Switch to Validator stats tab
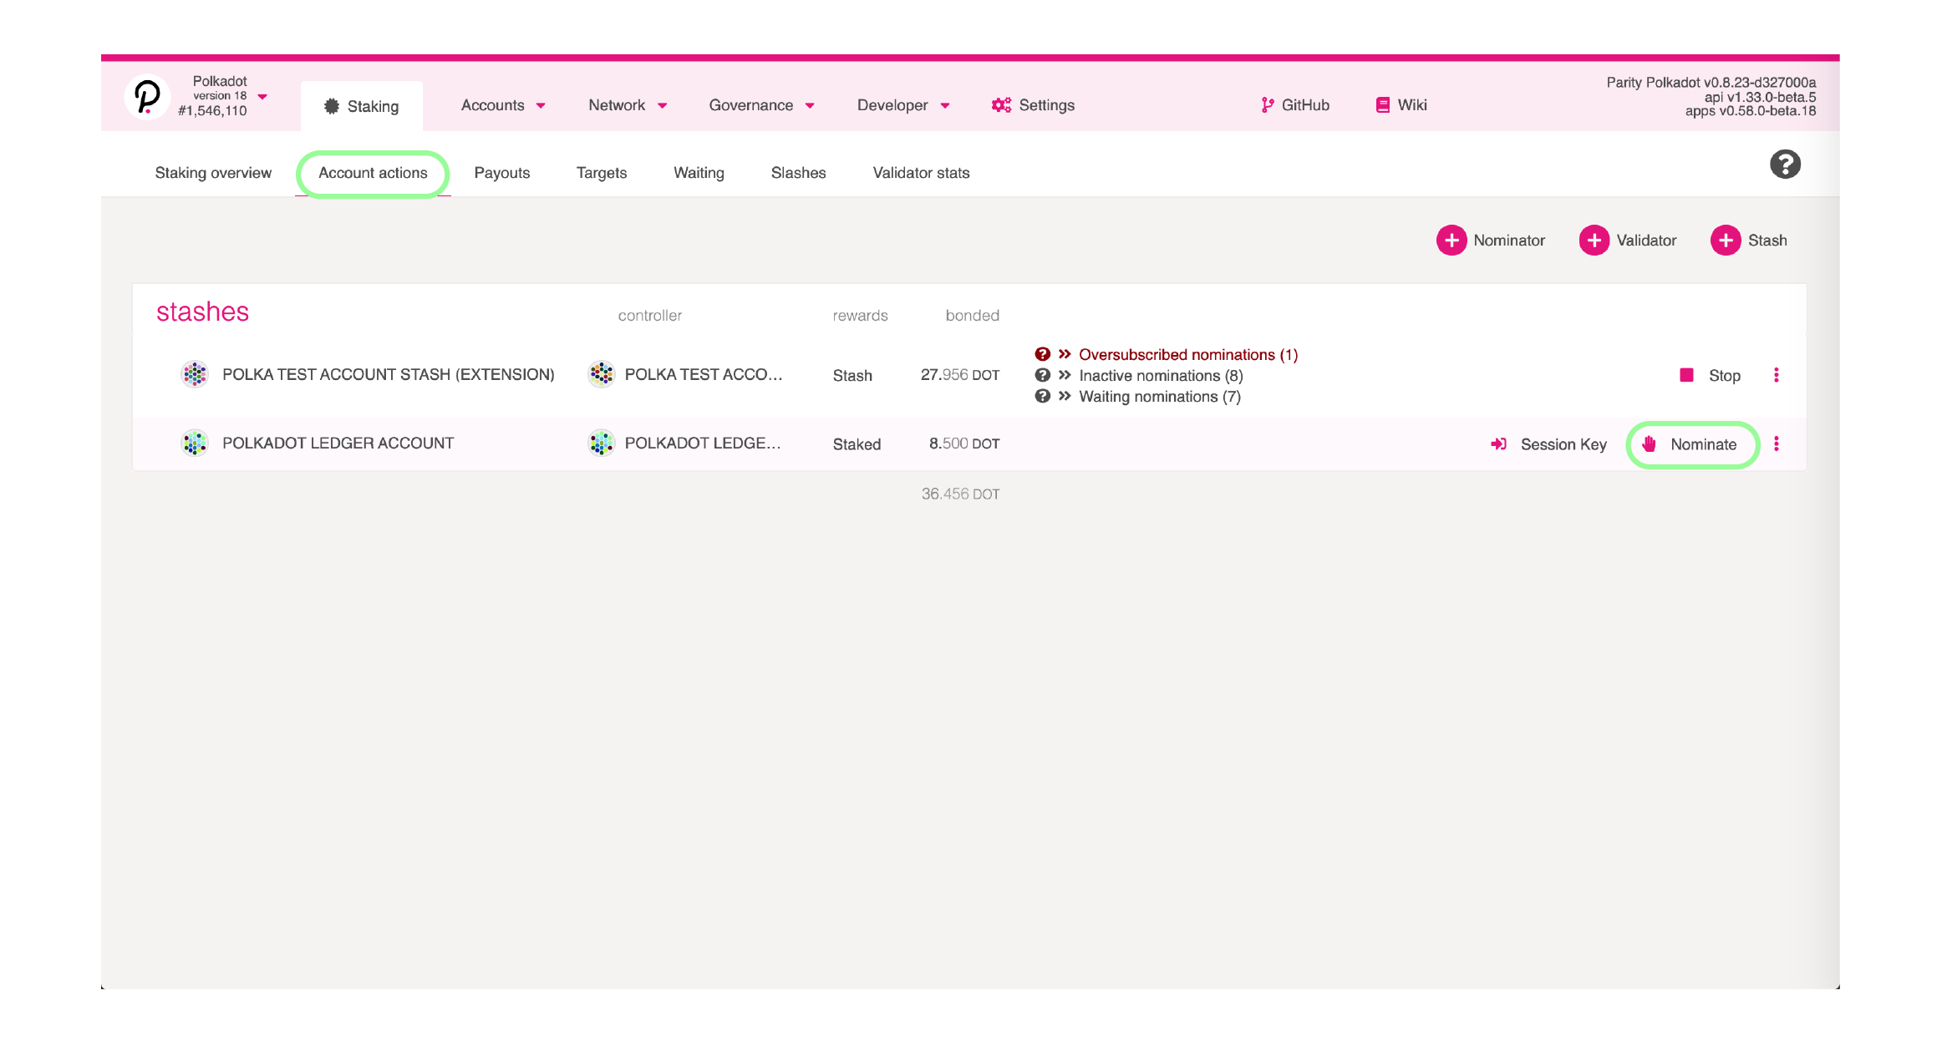This screenshot has width=1942, height=1044. (922, 173)
